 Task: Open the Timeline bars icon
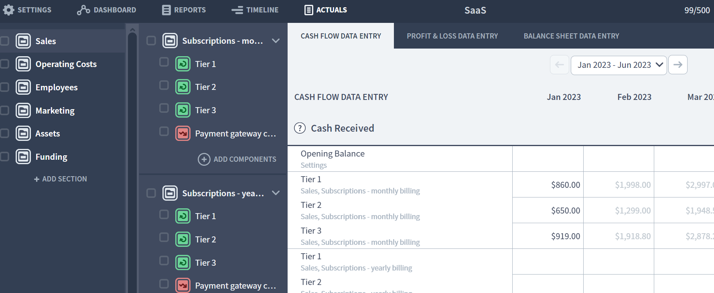[x=237, y=10]
